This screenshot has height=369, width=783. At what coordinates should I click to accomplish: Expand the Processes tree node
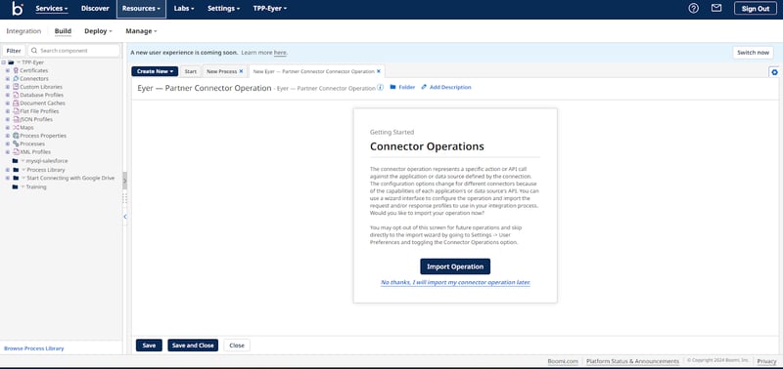coord(8,143)
